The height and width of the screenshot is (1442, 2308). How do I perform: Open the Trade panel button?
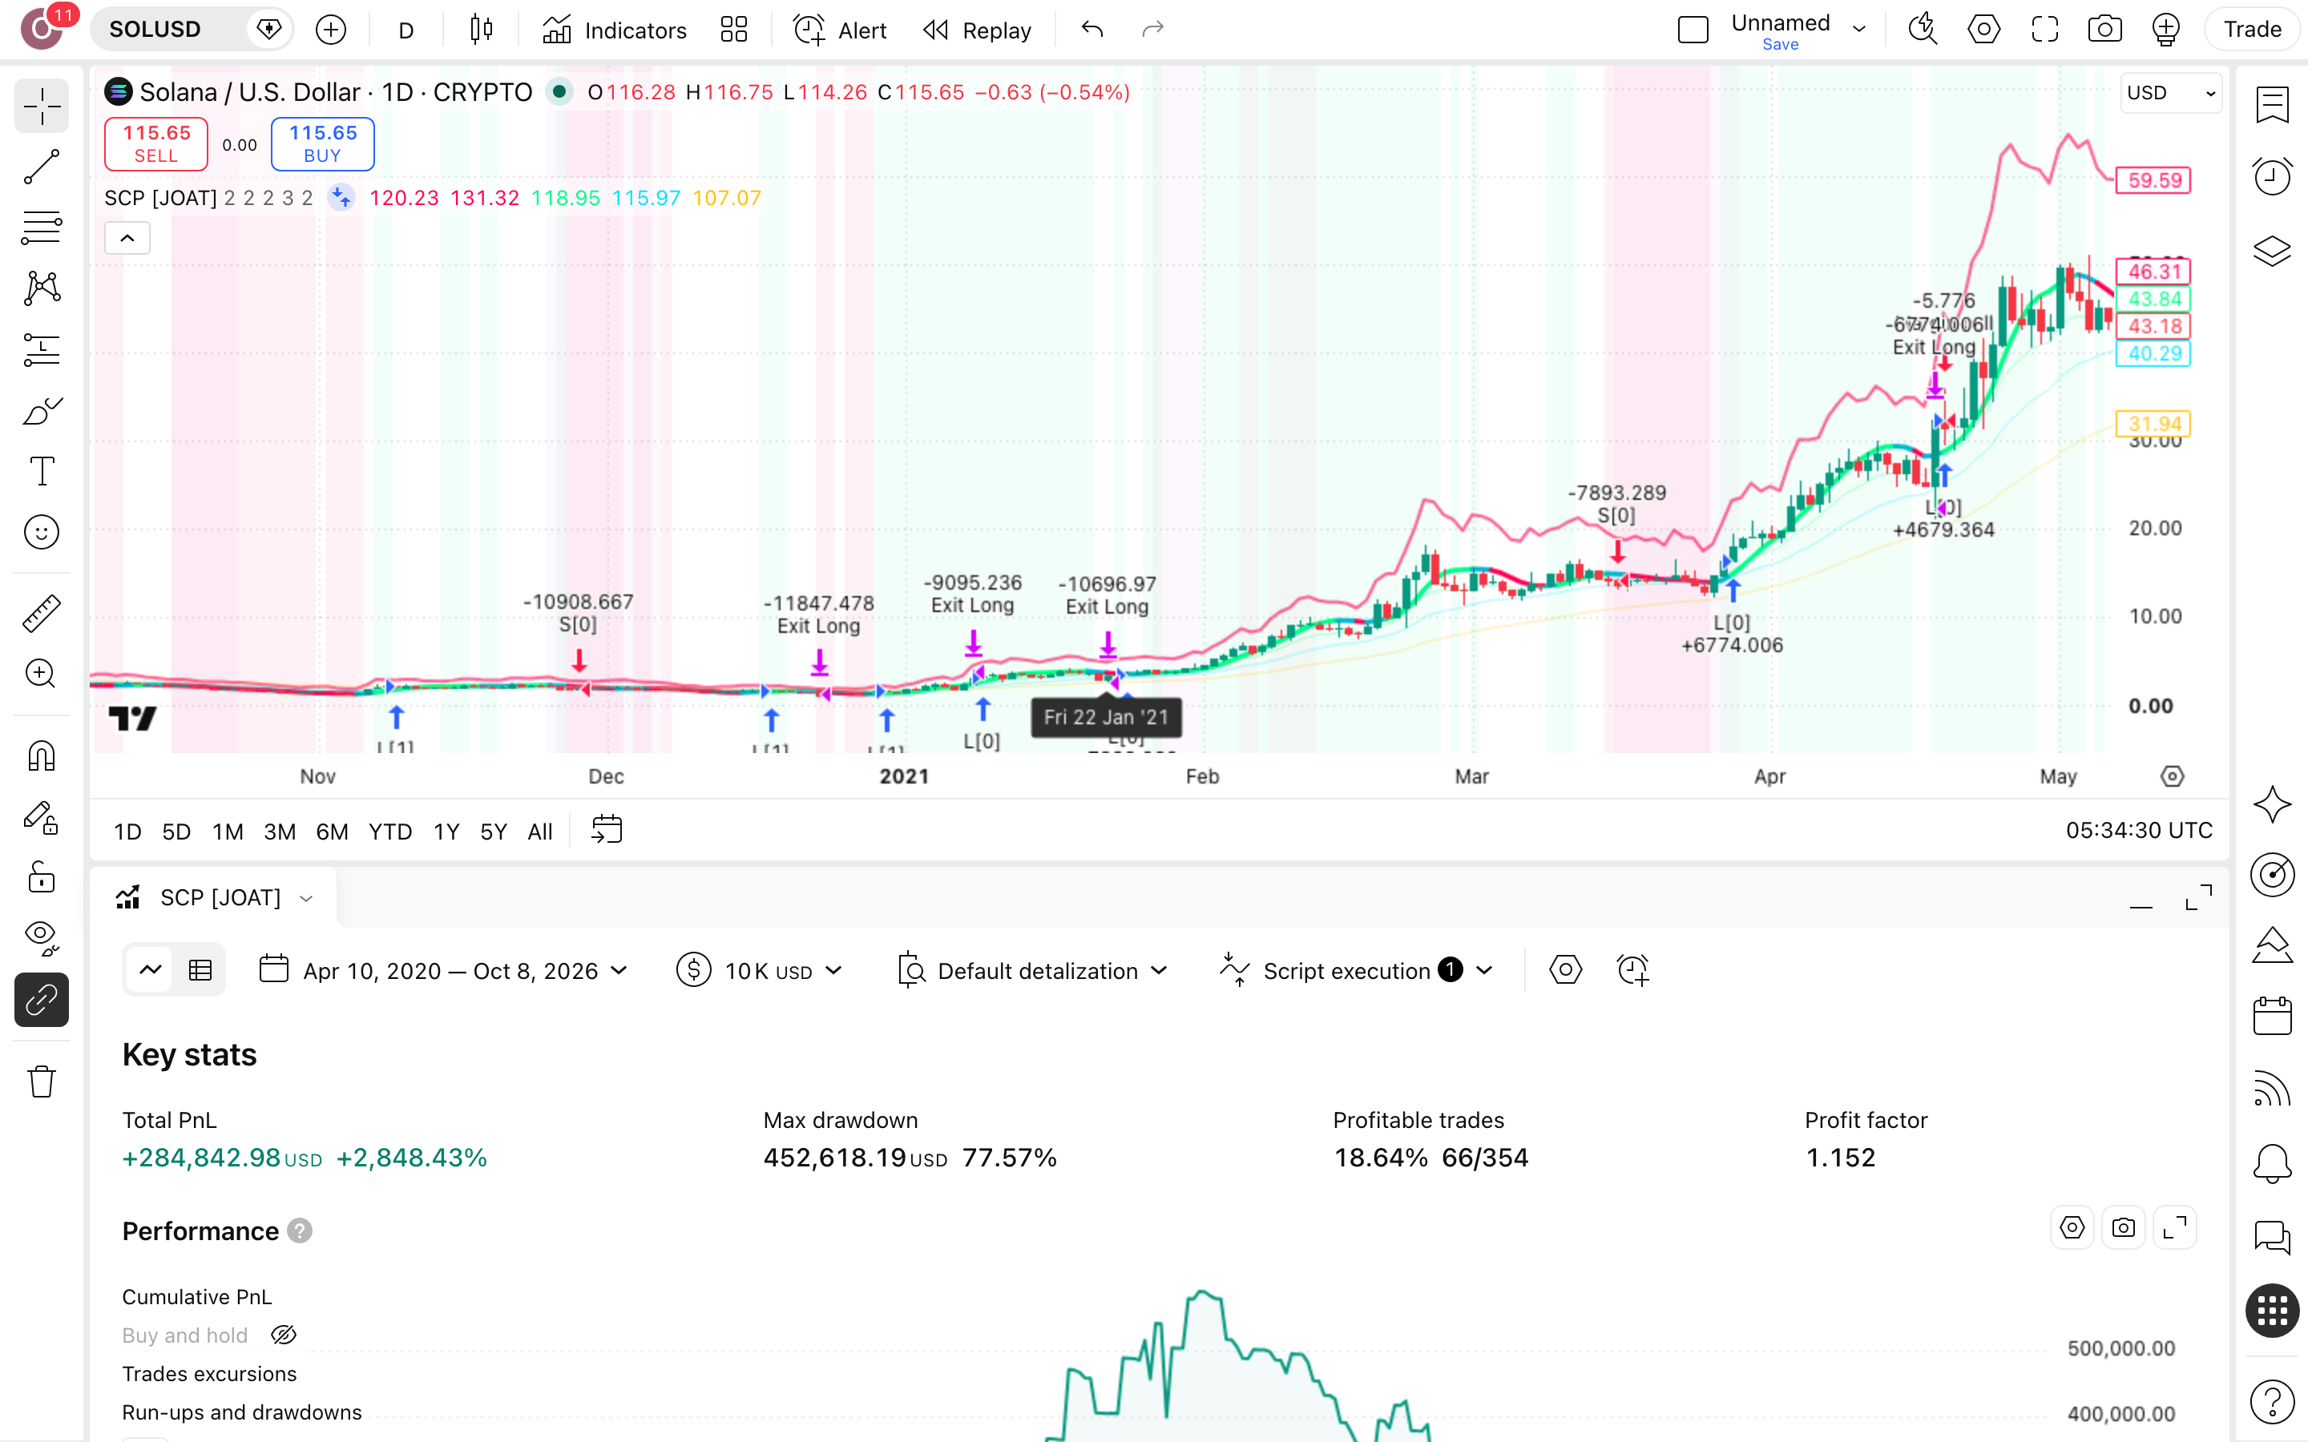coord(2252,30)
